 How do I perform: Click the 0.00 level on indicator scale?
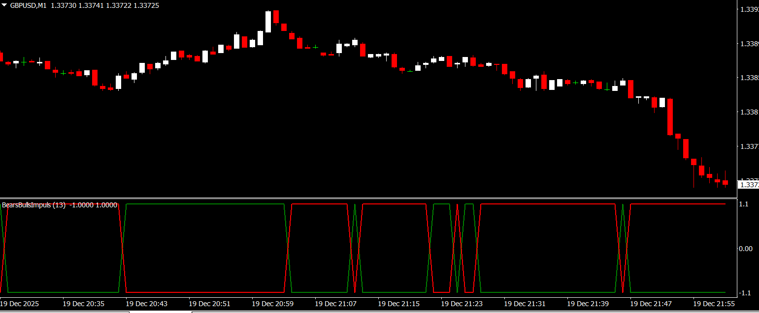click(x=746, y=249)
